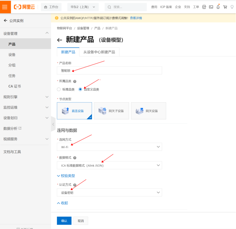Open the 华东2（上海） region selector
This screenshot has width=236, height=229.
(82, 7)
